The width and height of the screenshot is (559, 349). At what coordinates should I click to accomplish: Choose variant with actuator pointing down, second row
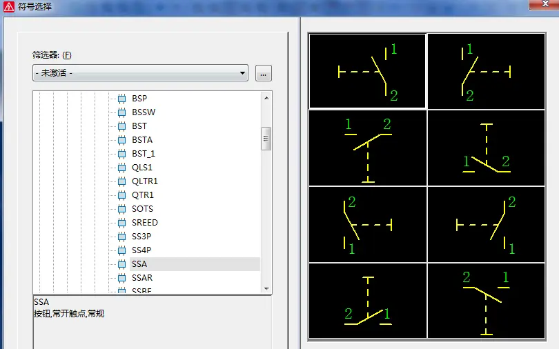368,148
